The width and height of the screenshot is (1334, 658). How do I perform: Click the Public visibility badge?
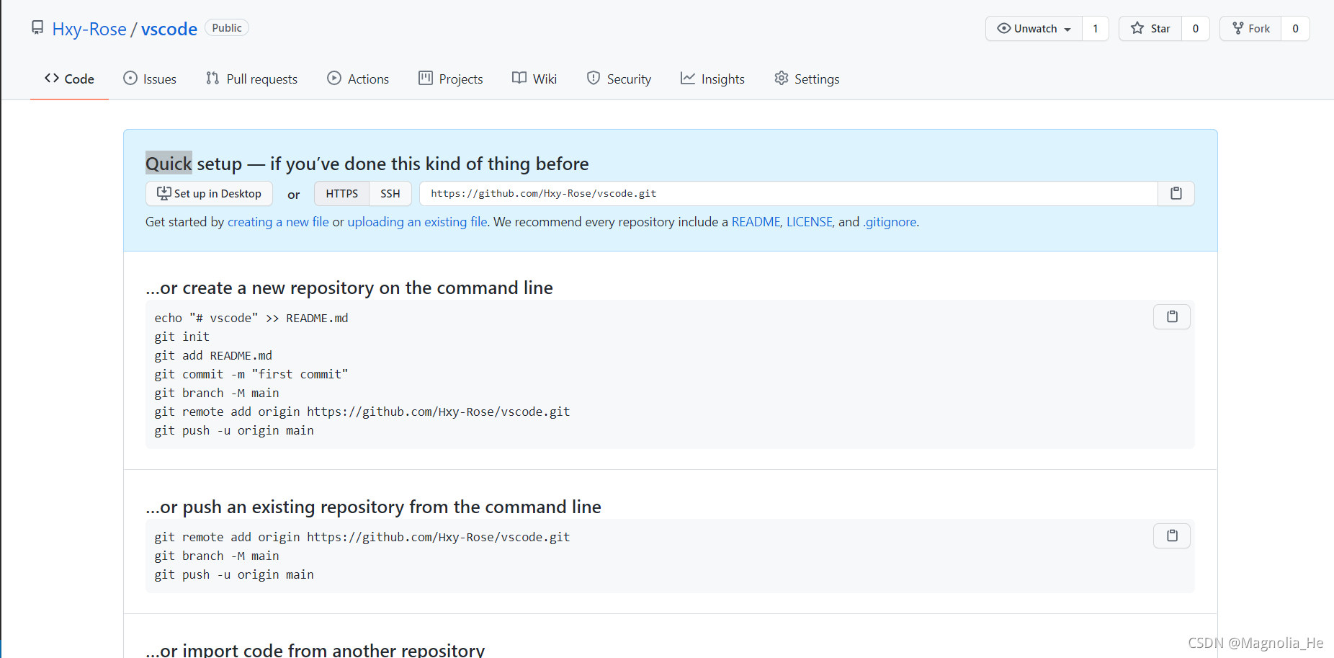pos(227,27)
